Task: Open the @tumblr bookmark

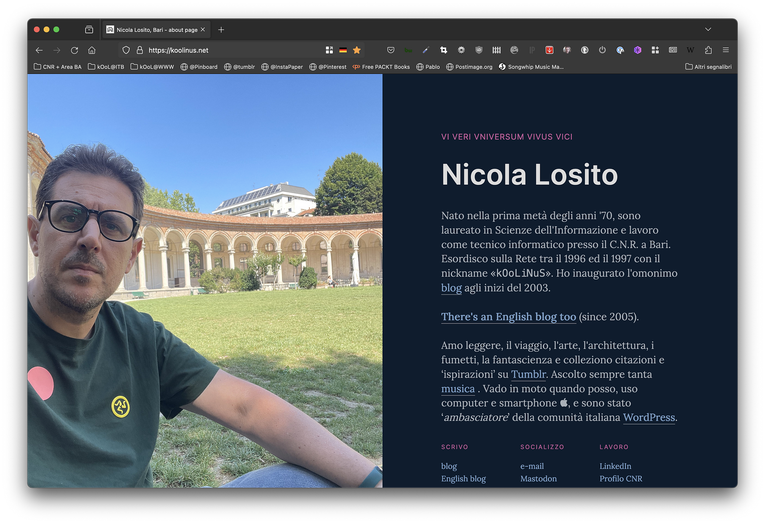Action: coord(239,67)
